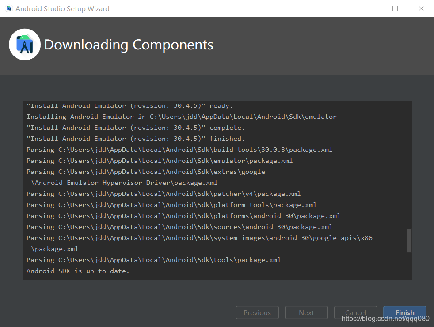The height and width of the screenshot is (327, 434).
Task: Click the 'Android SDK is up to date.' line
Action: click(x=78, y=271)
